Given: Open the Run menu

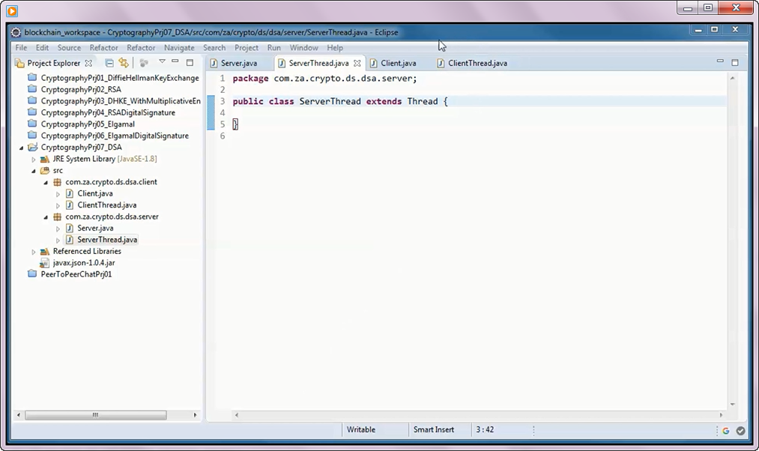Looking at the screenshot, I should coord(274,47).
